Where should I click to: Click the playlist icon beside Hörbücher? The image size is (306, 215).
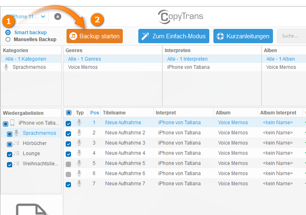[x=16, y=143]
